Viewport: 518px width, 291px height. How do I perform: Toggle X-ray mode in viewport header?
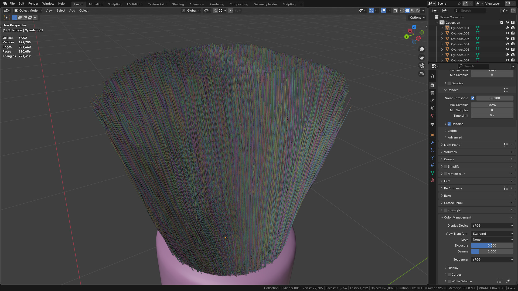pos(395,11)
